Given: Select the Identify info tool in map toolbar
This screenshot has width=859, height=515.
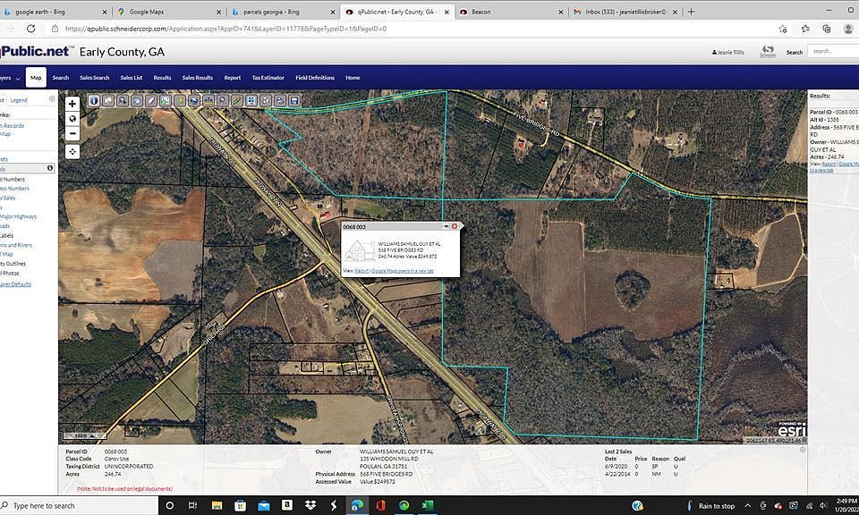Looking at the screenshot, I should 94,101.
